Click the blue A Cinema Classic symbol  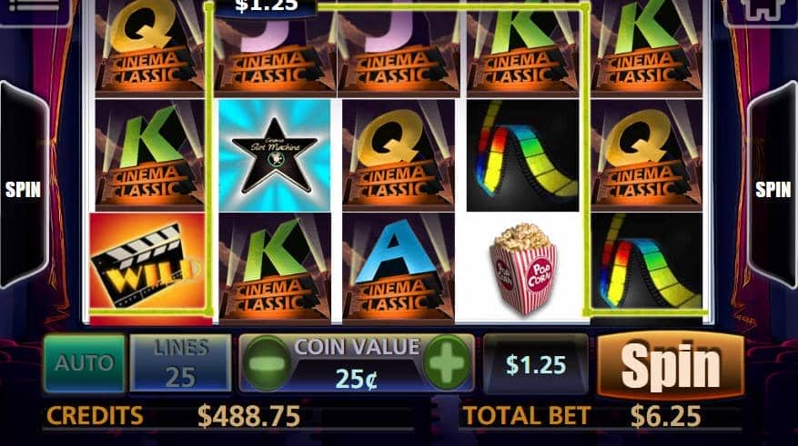pos(398,268)
